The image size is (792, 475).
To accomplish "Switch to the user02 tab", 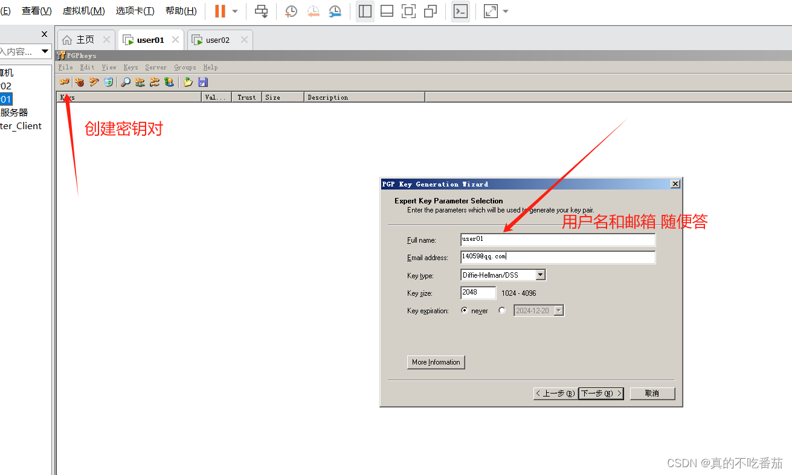I will click(x=214, y=39).
